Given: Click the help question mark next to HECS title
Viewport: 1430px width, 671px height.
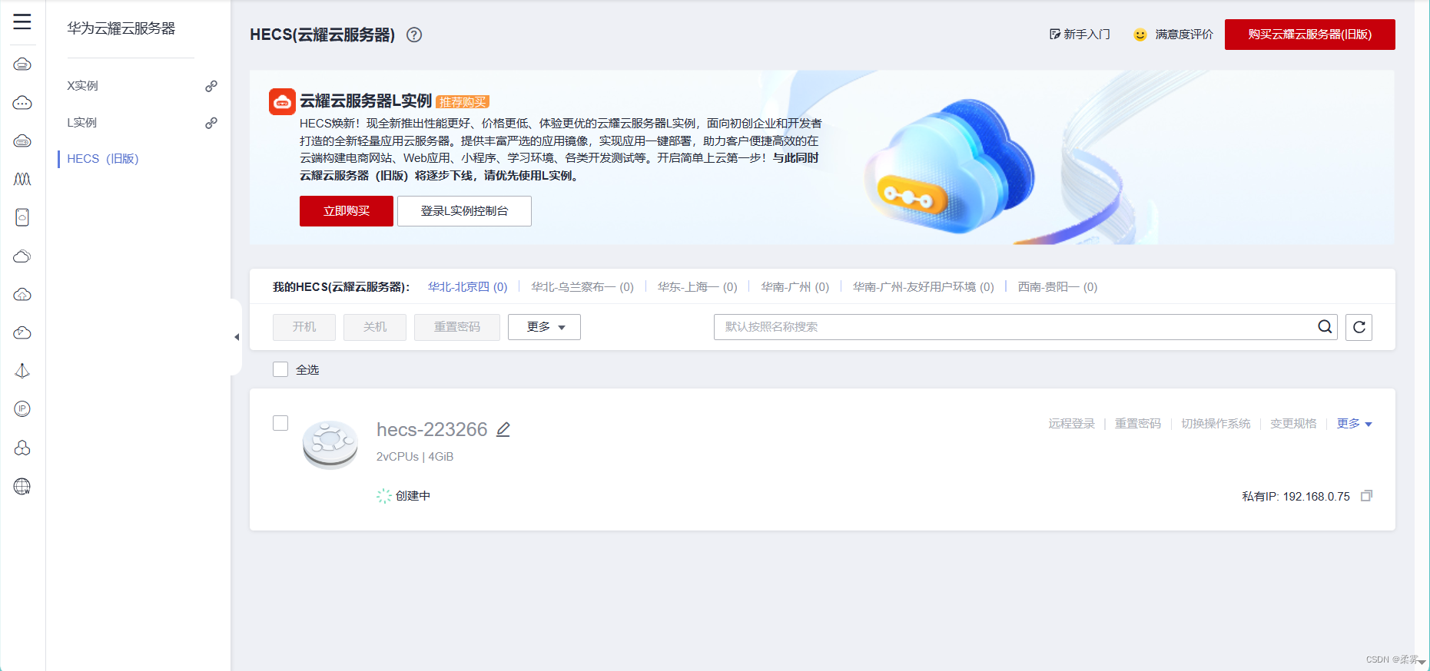Looking at the screenshot, I should 414,35.
